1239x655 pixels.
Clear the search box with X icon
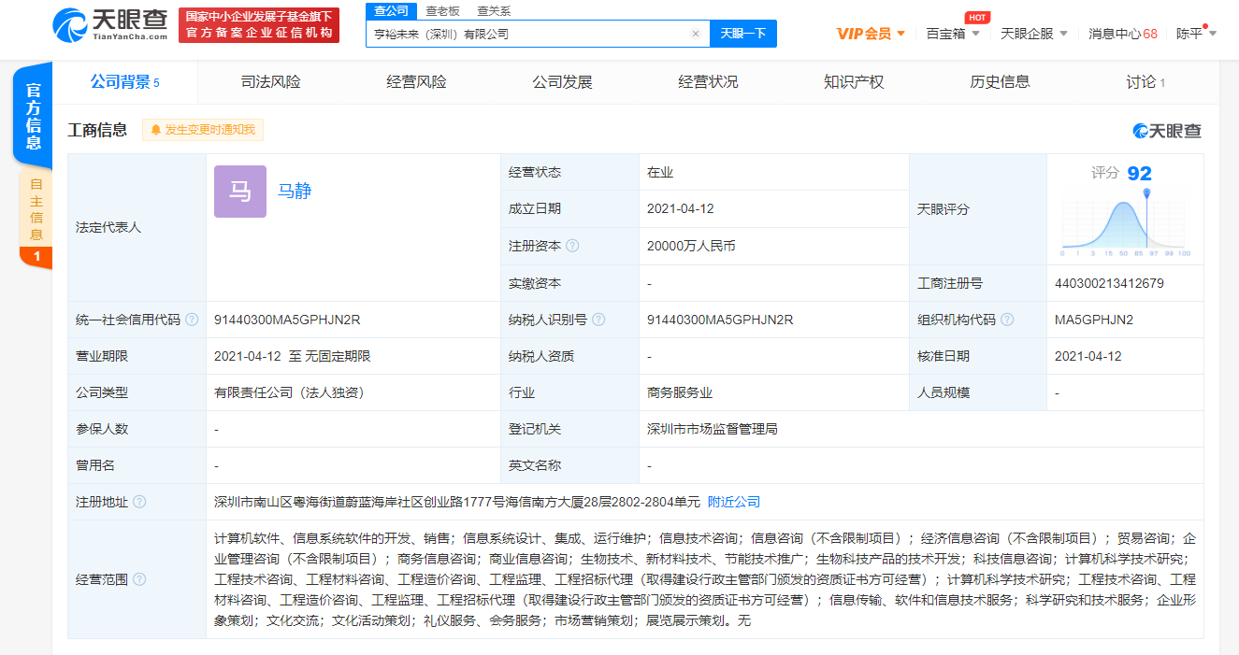coord(695,34)
